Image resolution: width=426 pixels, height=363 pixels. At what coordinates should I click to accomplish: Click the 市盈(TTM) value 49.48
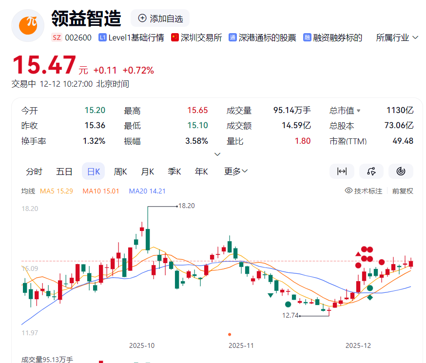(x=403, y=141)
